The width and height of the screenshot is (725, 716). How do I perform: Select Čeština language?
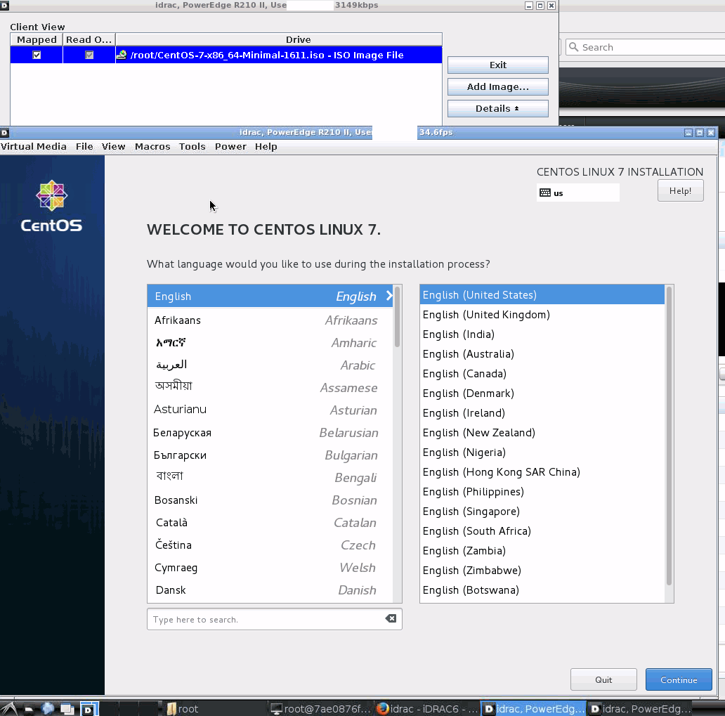coord(270,545)
